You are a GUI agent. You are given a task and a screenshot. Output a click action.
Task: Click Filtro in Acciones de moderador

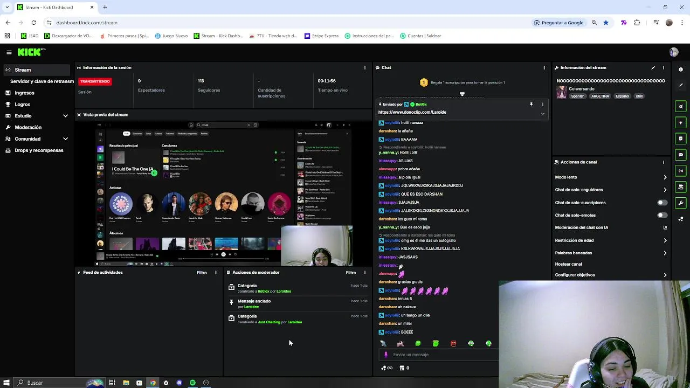[x=351, y=273]
